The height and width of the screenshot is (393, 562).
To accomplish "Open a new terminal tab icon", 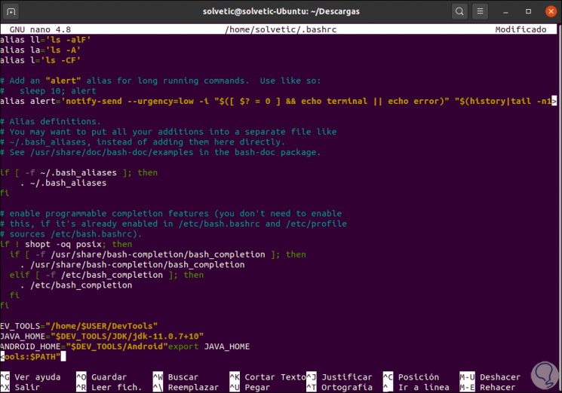I will (11, 11).
